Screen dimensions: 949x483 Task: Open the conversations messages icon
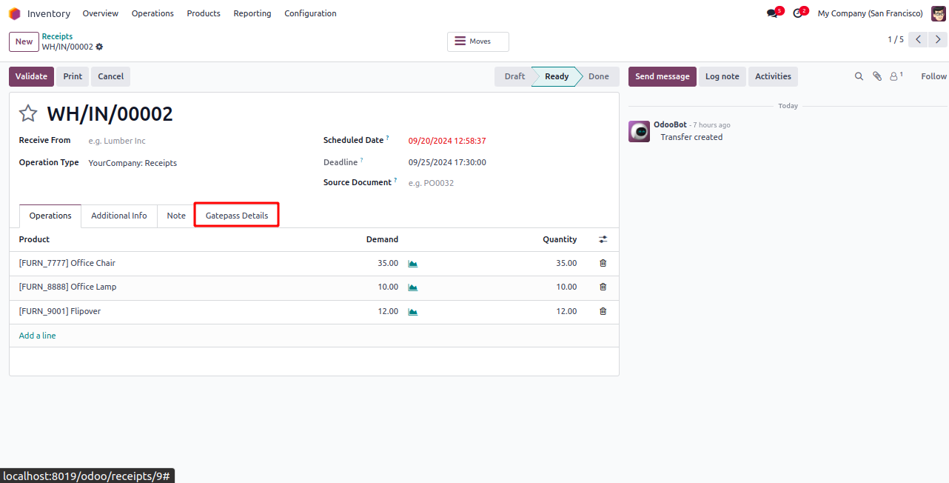point(772,13)
